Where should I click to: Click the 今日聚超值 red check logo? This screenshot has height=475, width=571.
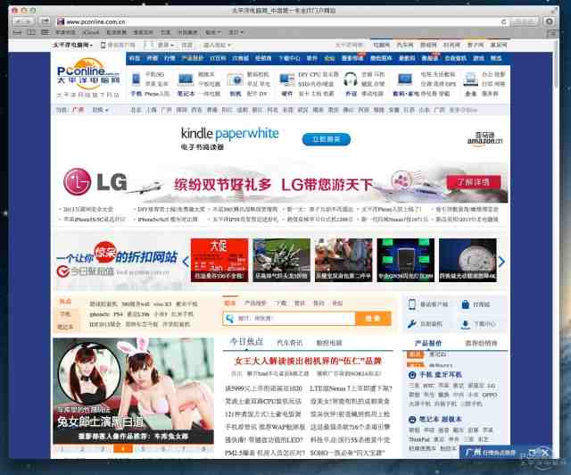tap(63, 271)
